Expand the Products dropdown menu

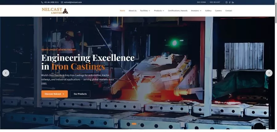click(159, 10)
